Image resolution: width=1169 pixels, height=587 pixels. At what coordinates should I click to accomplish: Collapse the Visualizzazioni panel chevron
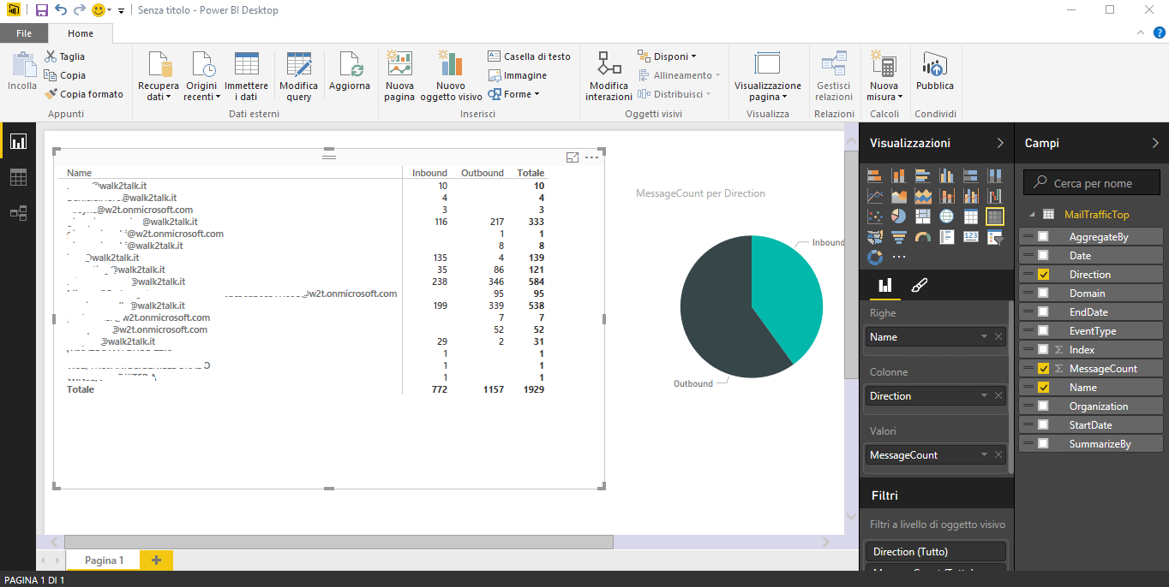coord(1000,143)
